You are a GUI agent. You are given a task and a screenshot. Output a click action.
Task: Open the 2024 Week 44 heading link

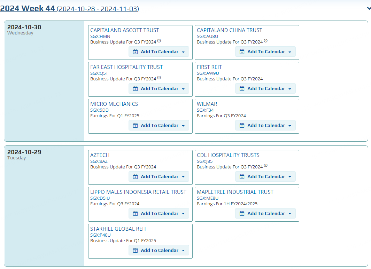point(70,8)
